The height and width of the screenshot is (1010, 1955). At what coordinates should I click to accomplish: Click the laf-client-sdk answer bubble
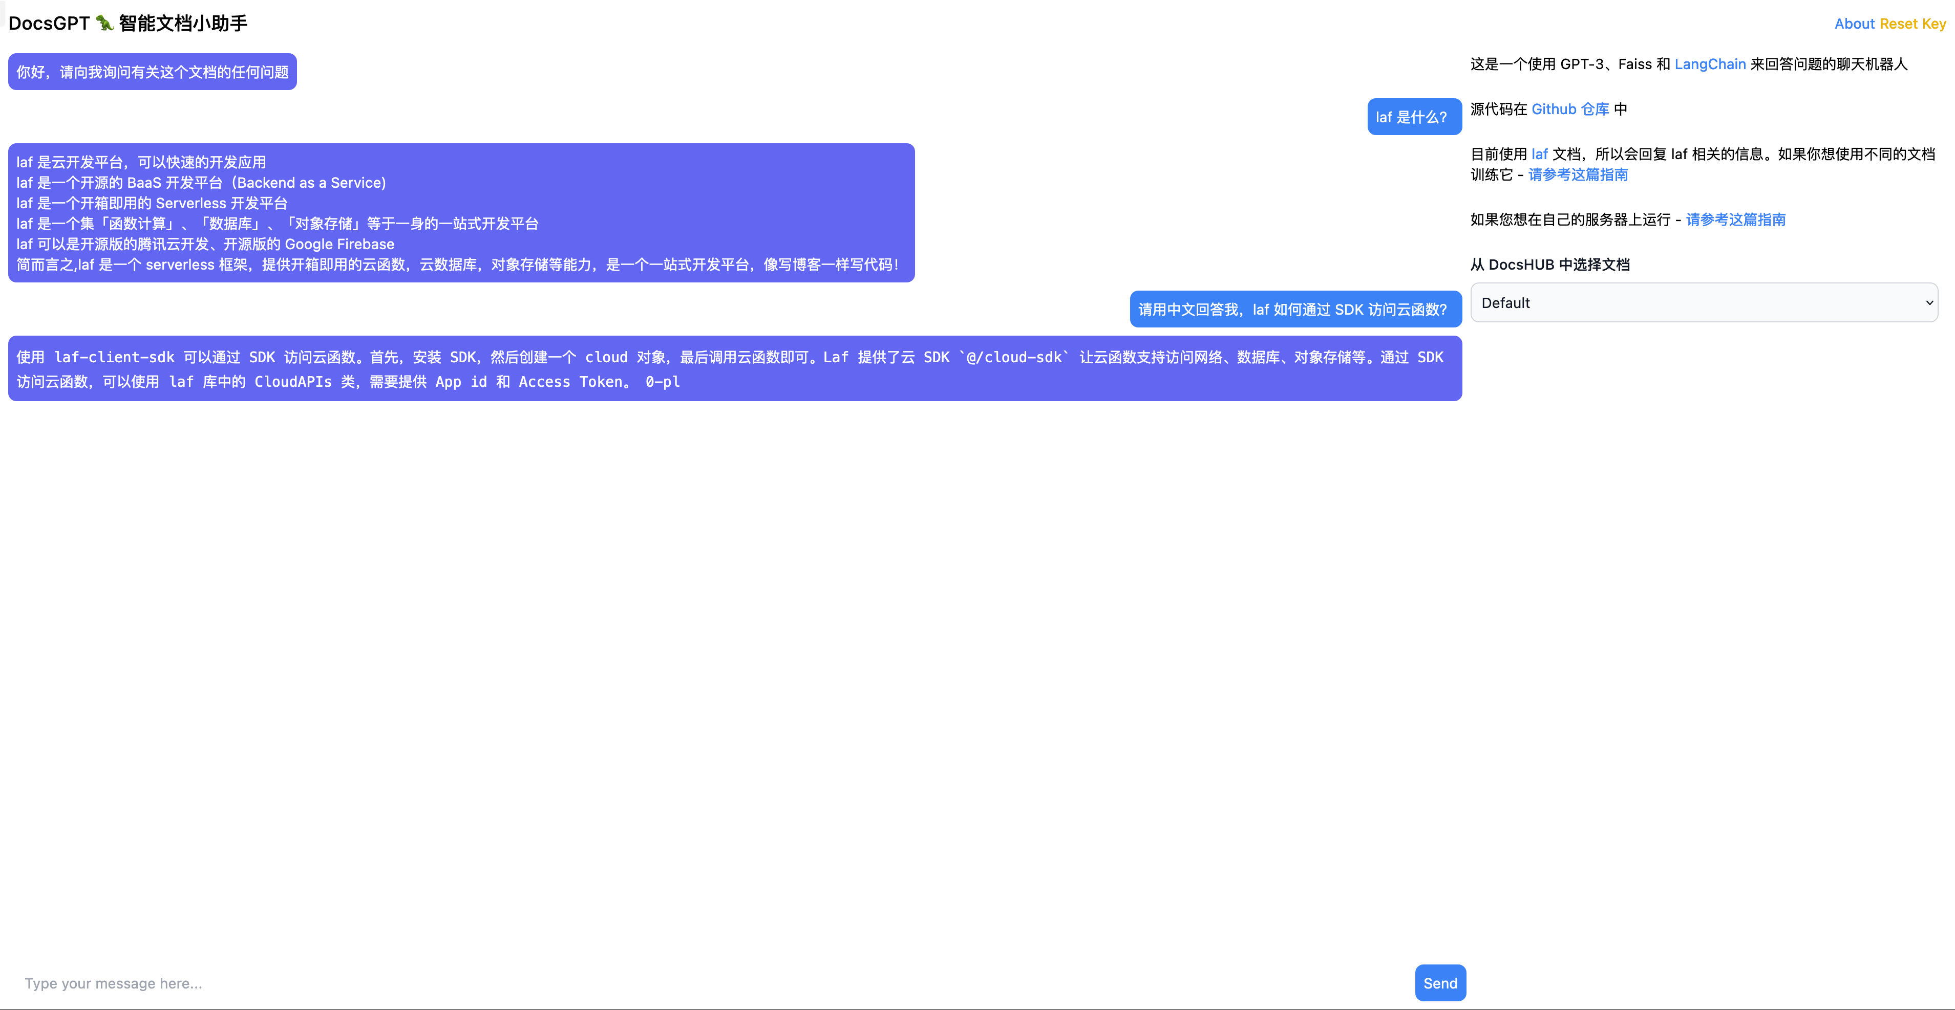coord(735,368)
